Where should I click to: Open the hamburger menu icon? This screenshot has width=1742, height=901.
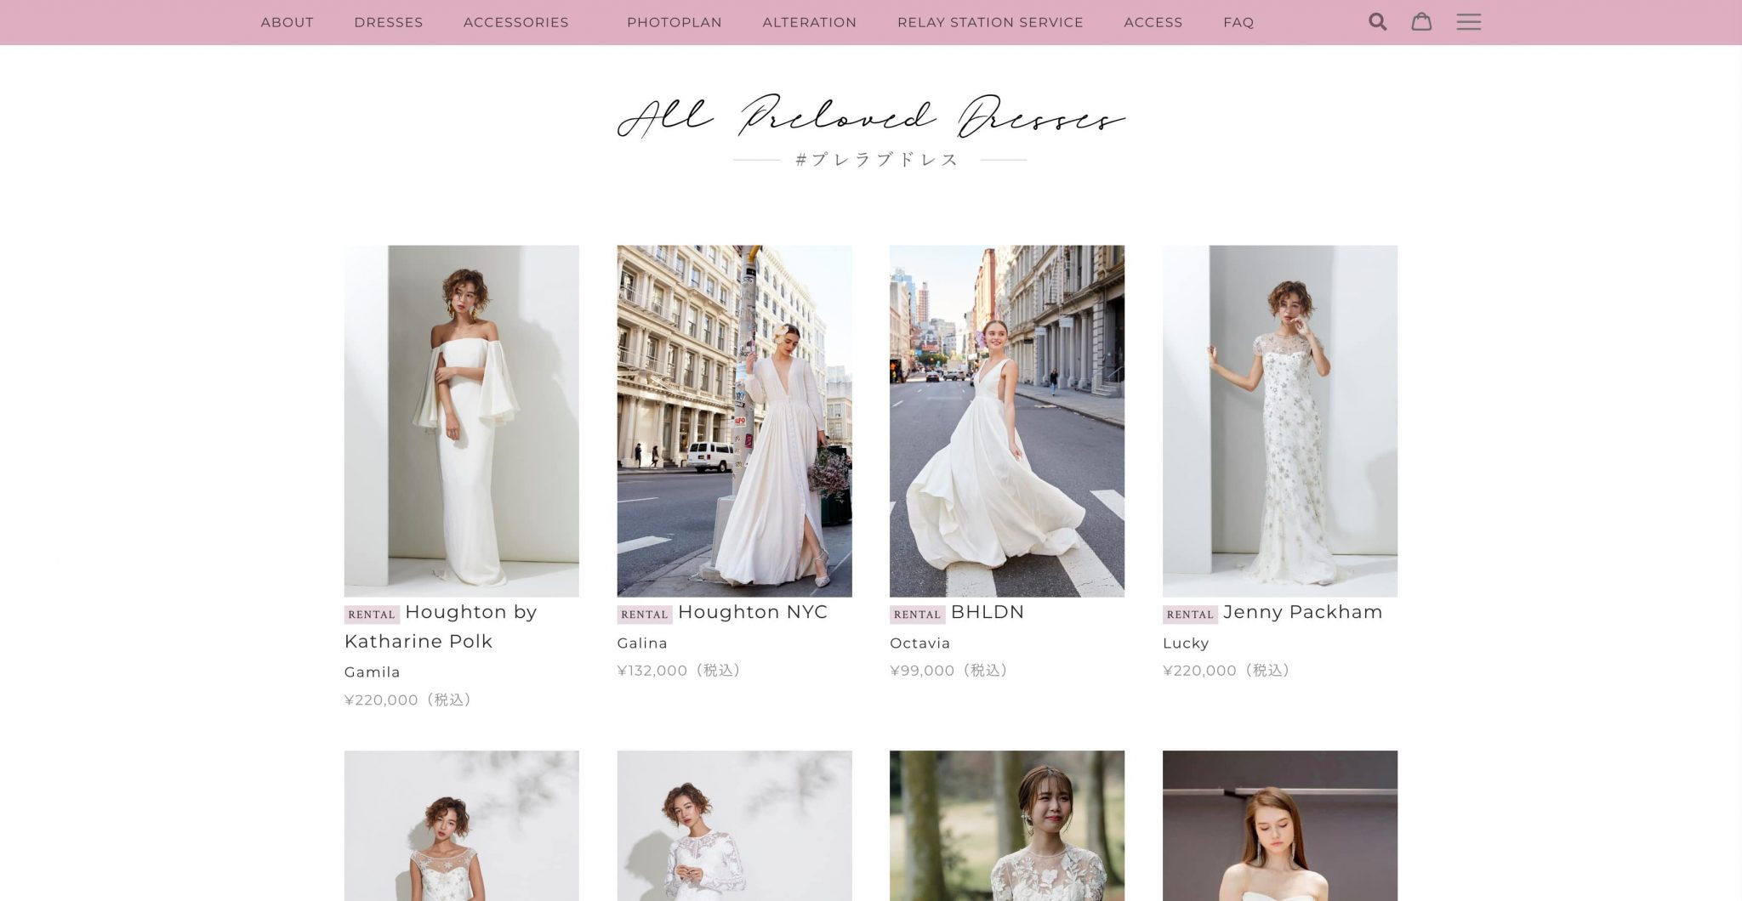(x=1468, y=22)
